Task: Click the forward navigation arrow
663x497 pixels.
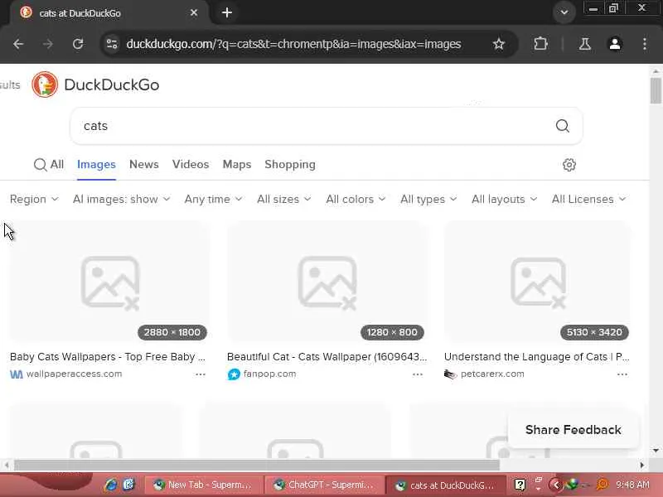Action: pyautogui.click(x=48, y=44)
